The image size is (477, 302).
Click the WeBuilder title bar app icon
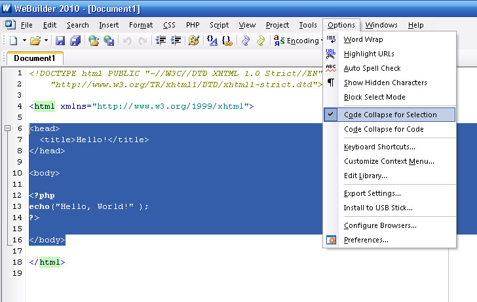click(6, 8)
